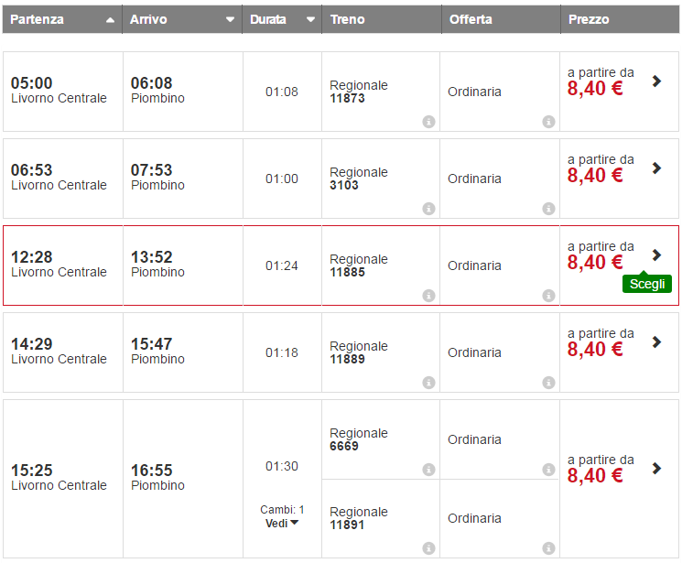Sort by Partenza column ascending arrow
Viewport: 682px width, 563px height.
pyautogui.click(x=111, y=19)
